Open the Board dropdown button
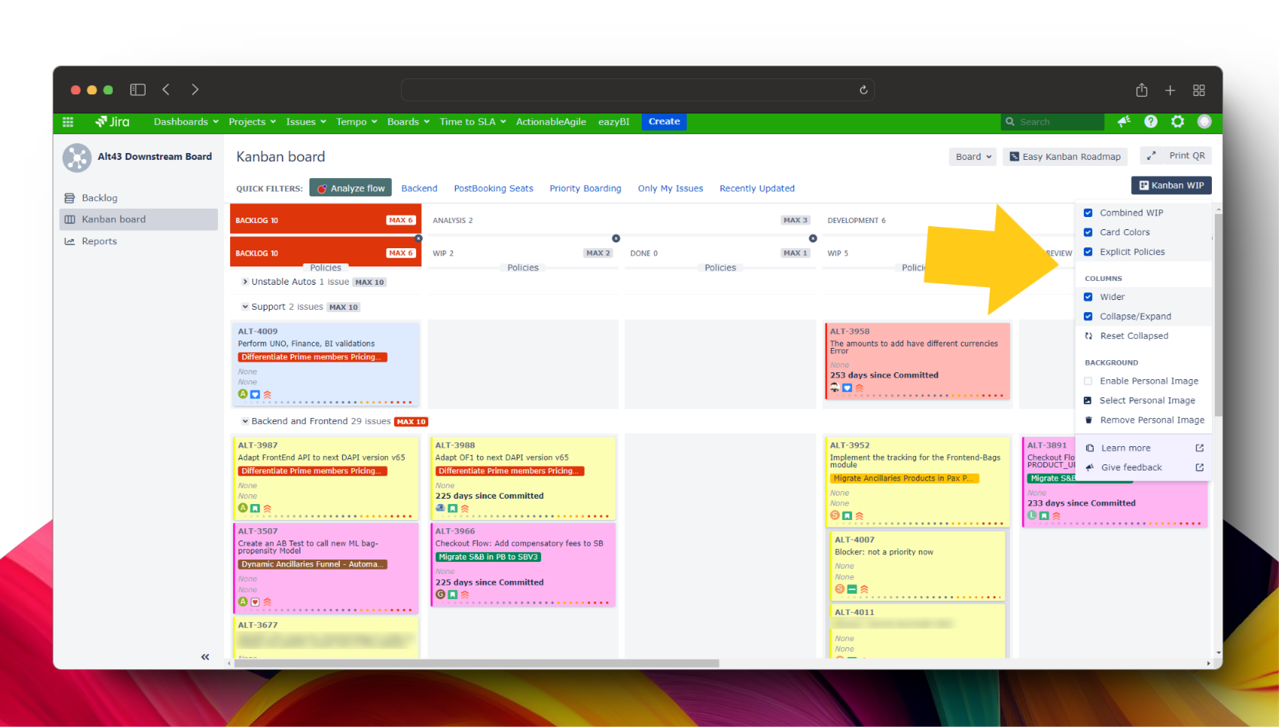This screenshot has height=727, width=1279. 973,157
